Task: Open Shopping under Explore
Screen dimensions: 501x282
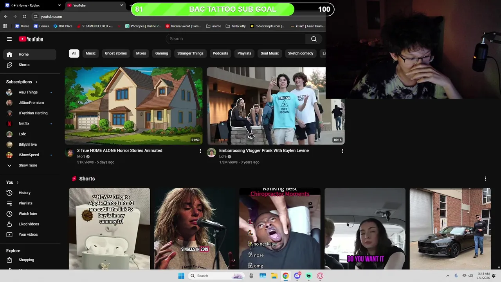Action: (30, 260)
